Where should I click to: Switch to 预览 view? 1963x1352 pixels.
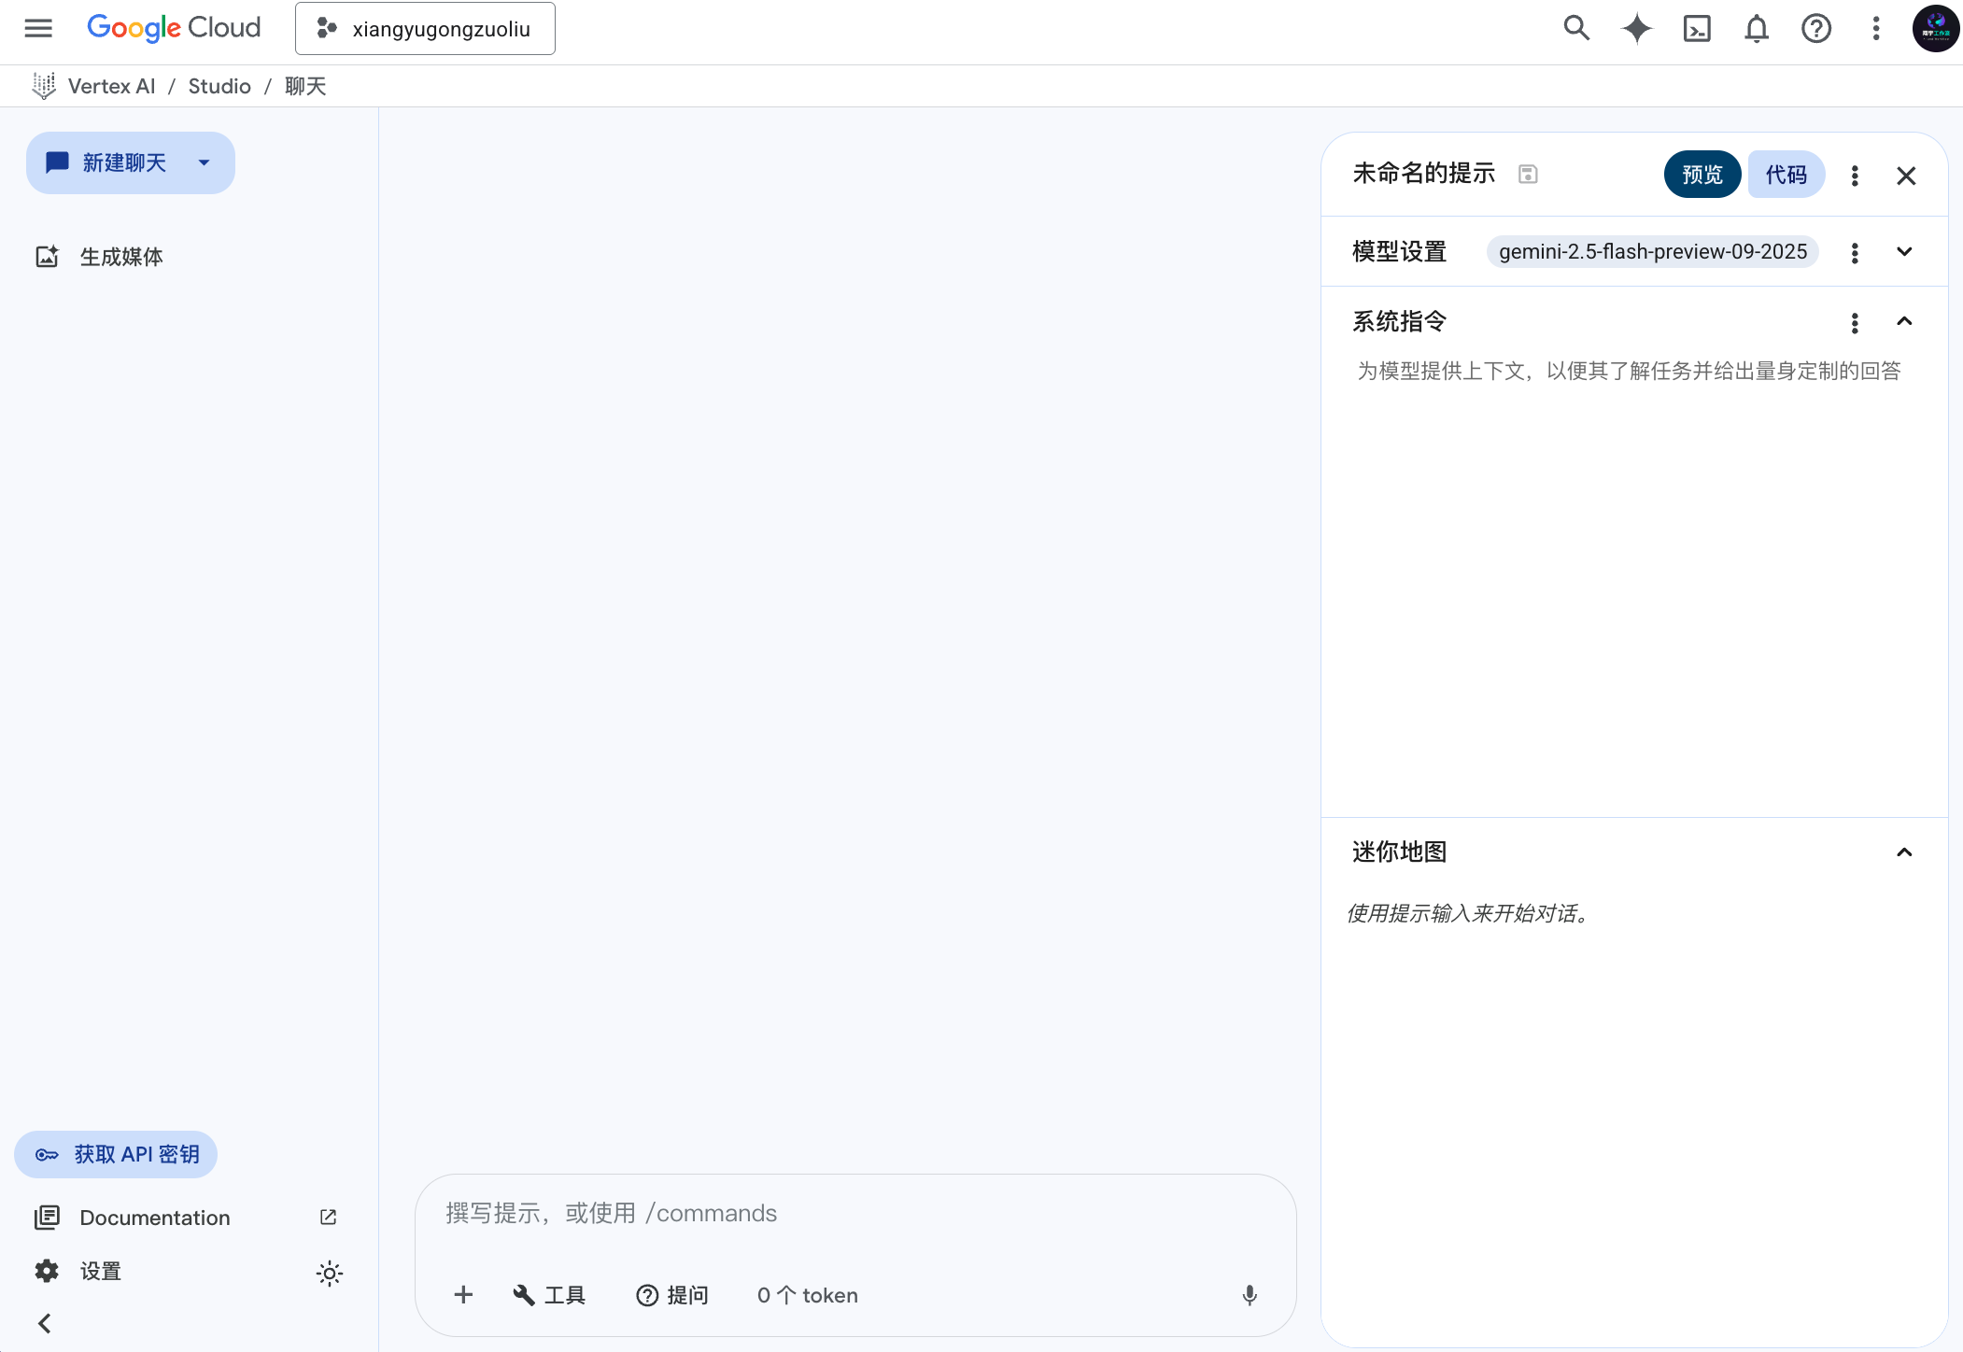coord(1702,174)
